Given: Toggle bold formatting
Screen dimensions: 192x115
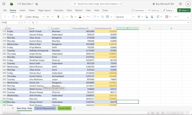Looking at the screenshot, I should (x=58, y=17).
